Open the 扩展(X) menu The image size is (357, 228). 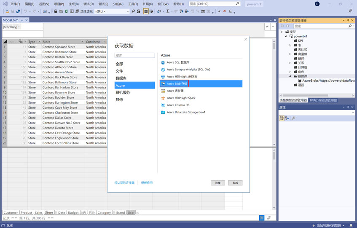(148, 4)
